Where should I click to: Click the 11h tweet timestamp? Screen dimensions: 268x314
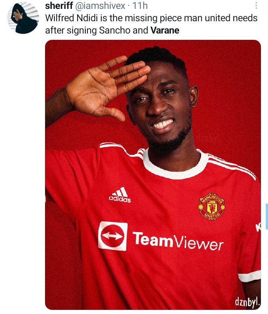(140, 6)
